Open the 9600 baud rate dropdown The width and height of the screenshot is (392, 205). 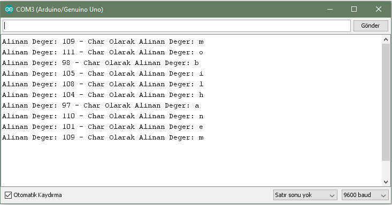pos(365,195)
